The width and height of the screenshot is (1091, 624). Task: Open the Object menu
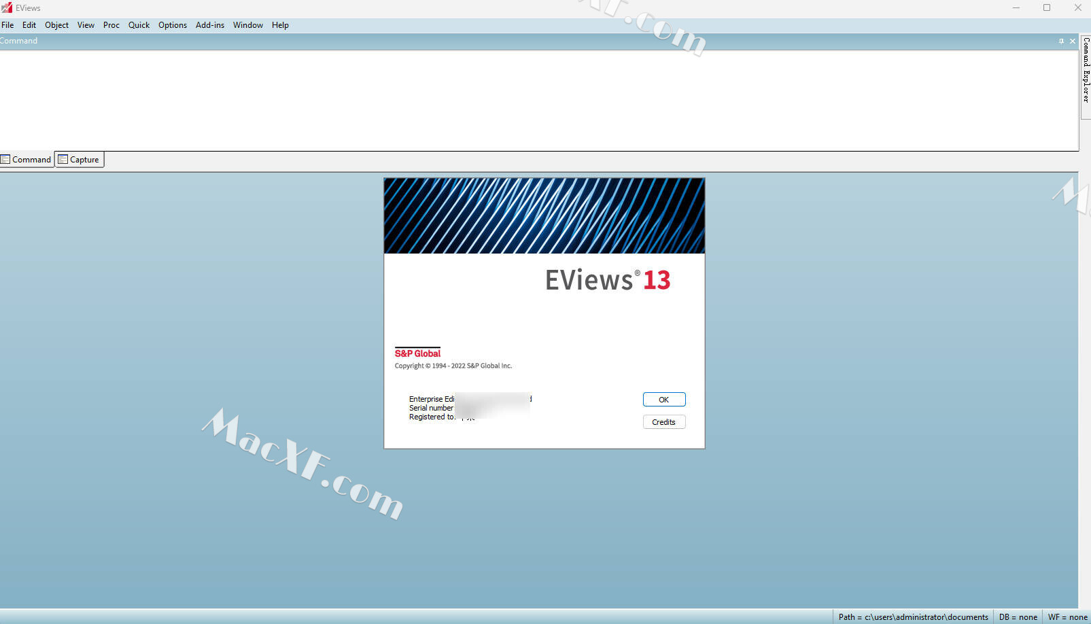[56, 25]
